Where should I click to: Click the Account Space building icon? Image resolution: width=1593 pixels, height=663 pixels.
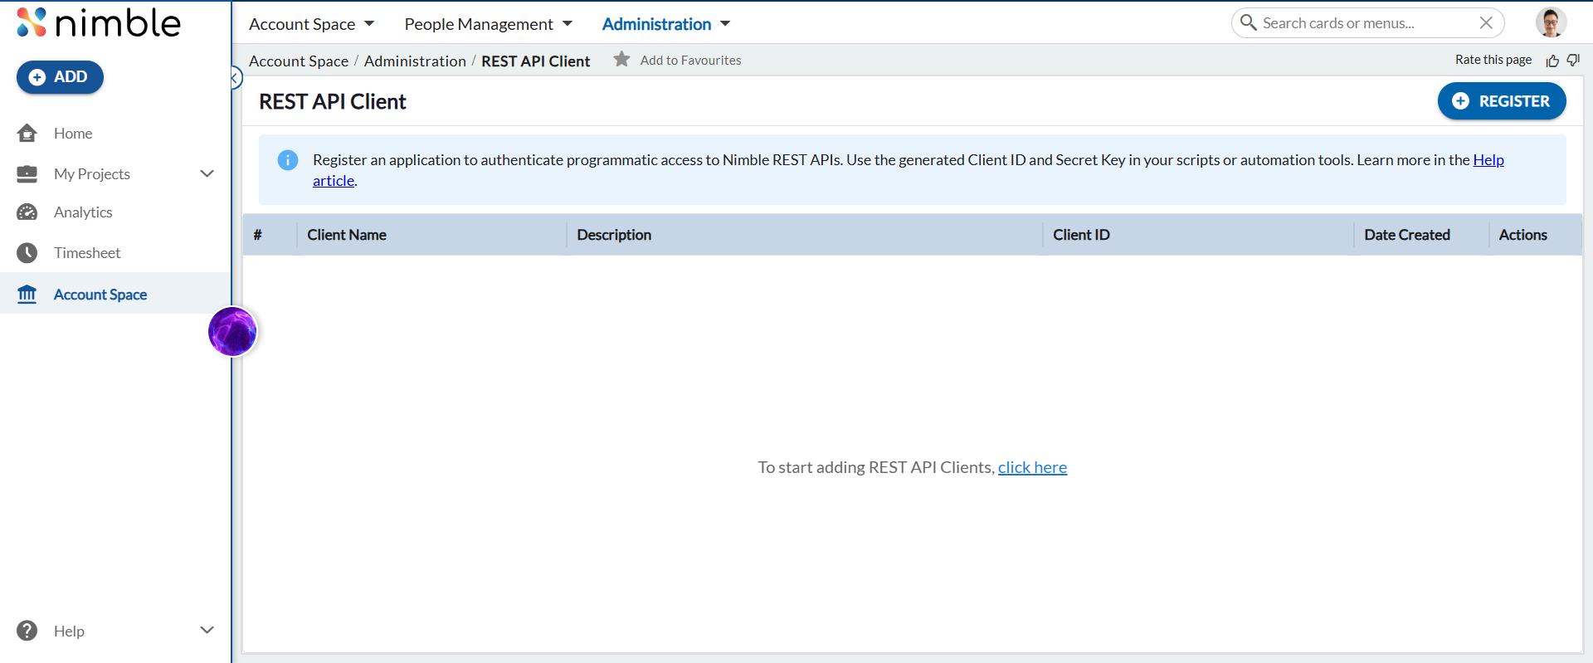coord(27,294)
